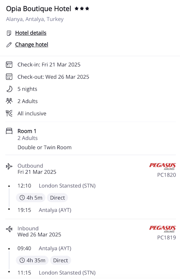Click the outbound airplane icon
The image size is (180, 279).
pos(9,167)
